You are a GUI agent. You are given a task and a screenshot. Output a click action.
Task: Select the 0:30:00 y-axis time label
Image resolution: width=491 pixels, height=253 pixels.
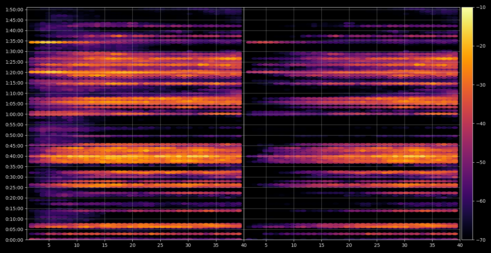15,177
